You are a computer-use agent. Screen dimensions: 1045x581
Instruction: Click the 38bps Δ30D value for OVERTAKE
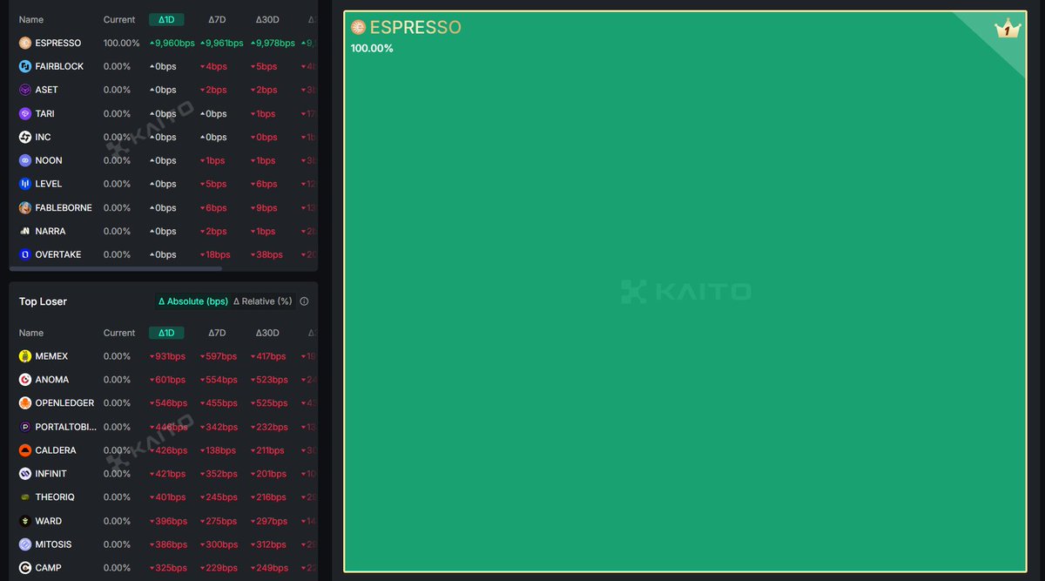266,254
